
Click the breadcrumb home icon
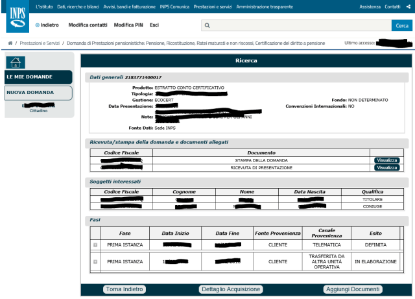click(x=9, y=43)
